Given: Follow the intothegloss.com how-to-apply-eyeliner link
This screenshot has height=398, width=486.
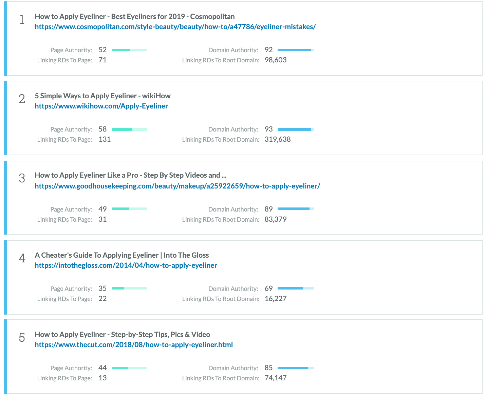Looking at the screenshot, I should click(x=126, y=265).
